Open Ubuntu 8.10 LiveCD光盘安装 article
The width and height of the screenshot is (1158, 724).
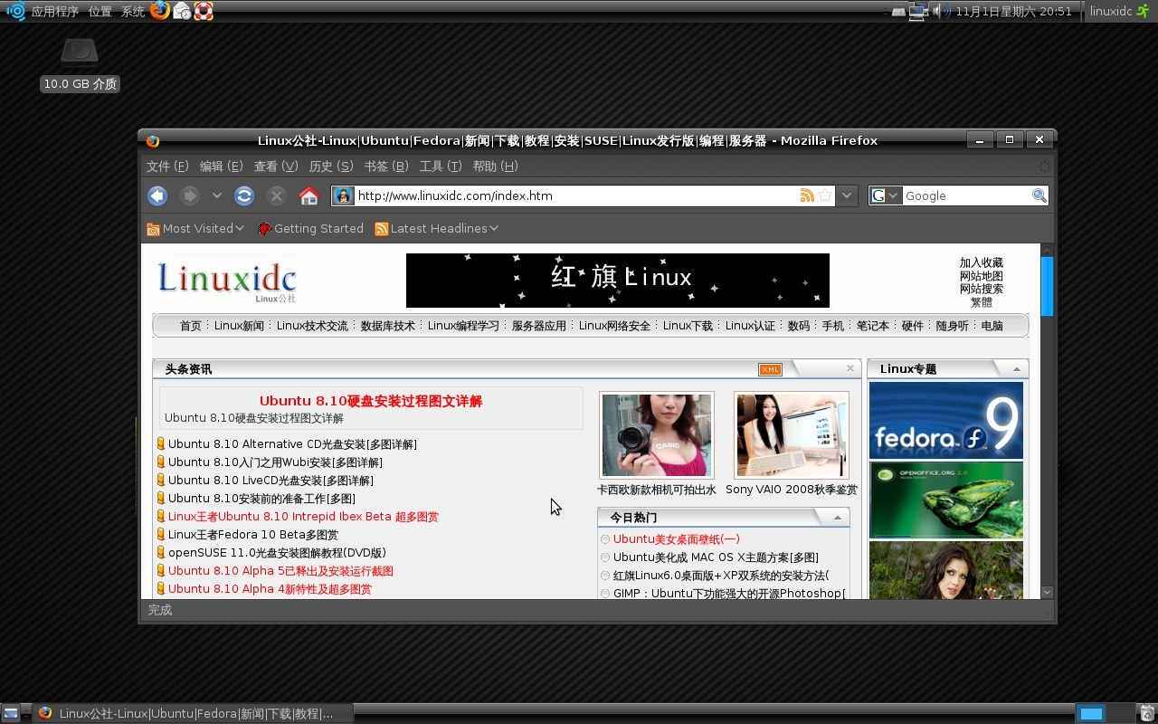pyautogui.click(x=271, y=481)
